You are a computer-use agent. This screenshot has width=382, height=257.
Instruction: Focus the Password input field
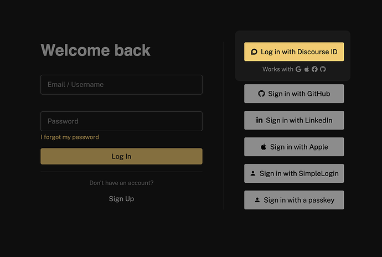click(121, 121)
